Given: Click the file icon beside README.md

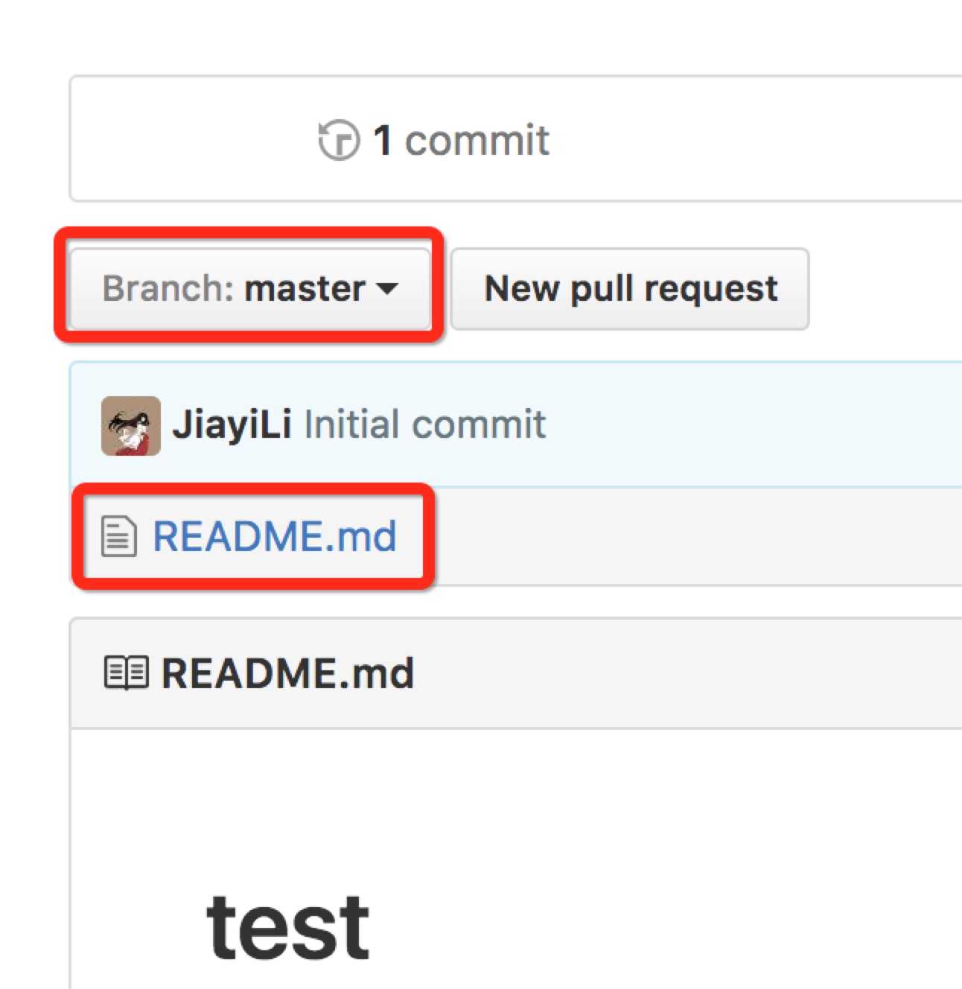Looking at the screenshot, I should click(119, 536).
